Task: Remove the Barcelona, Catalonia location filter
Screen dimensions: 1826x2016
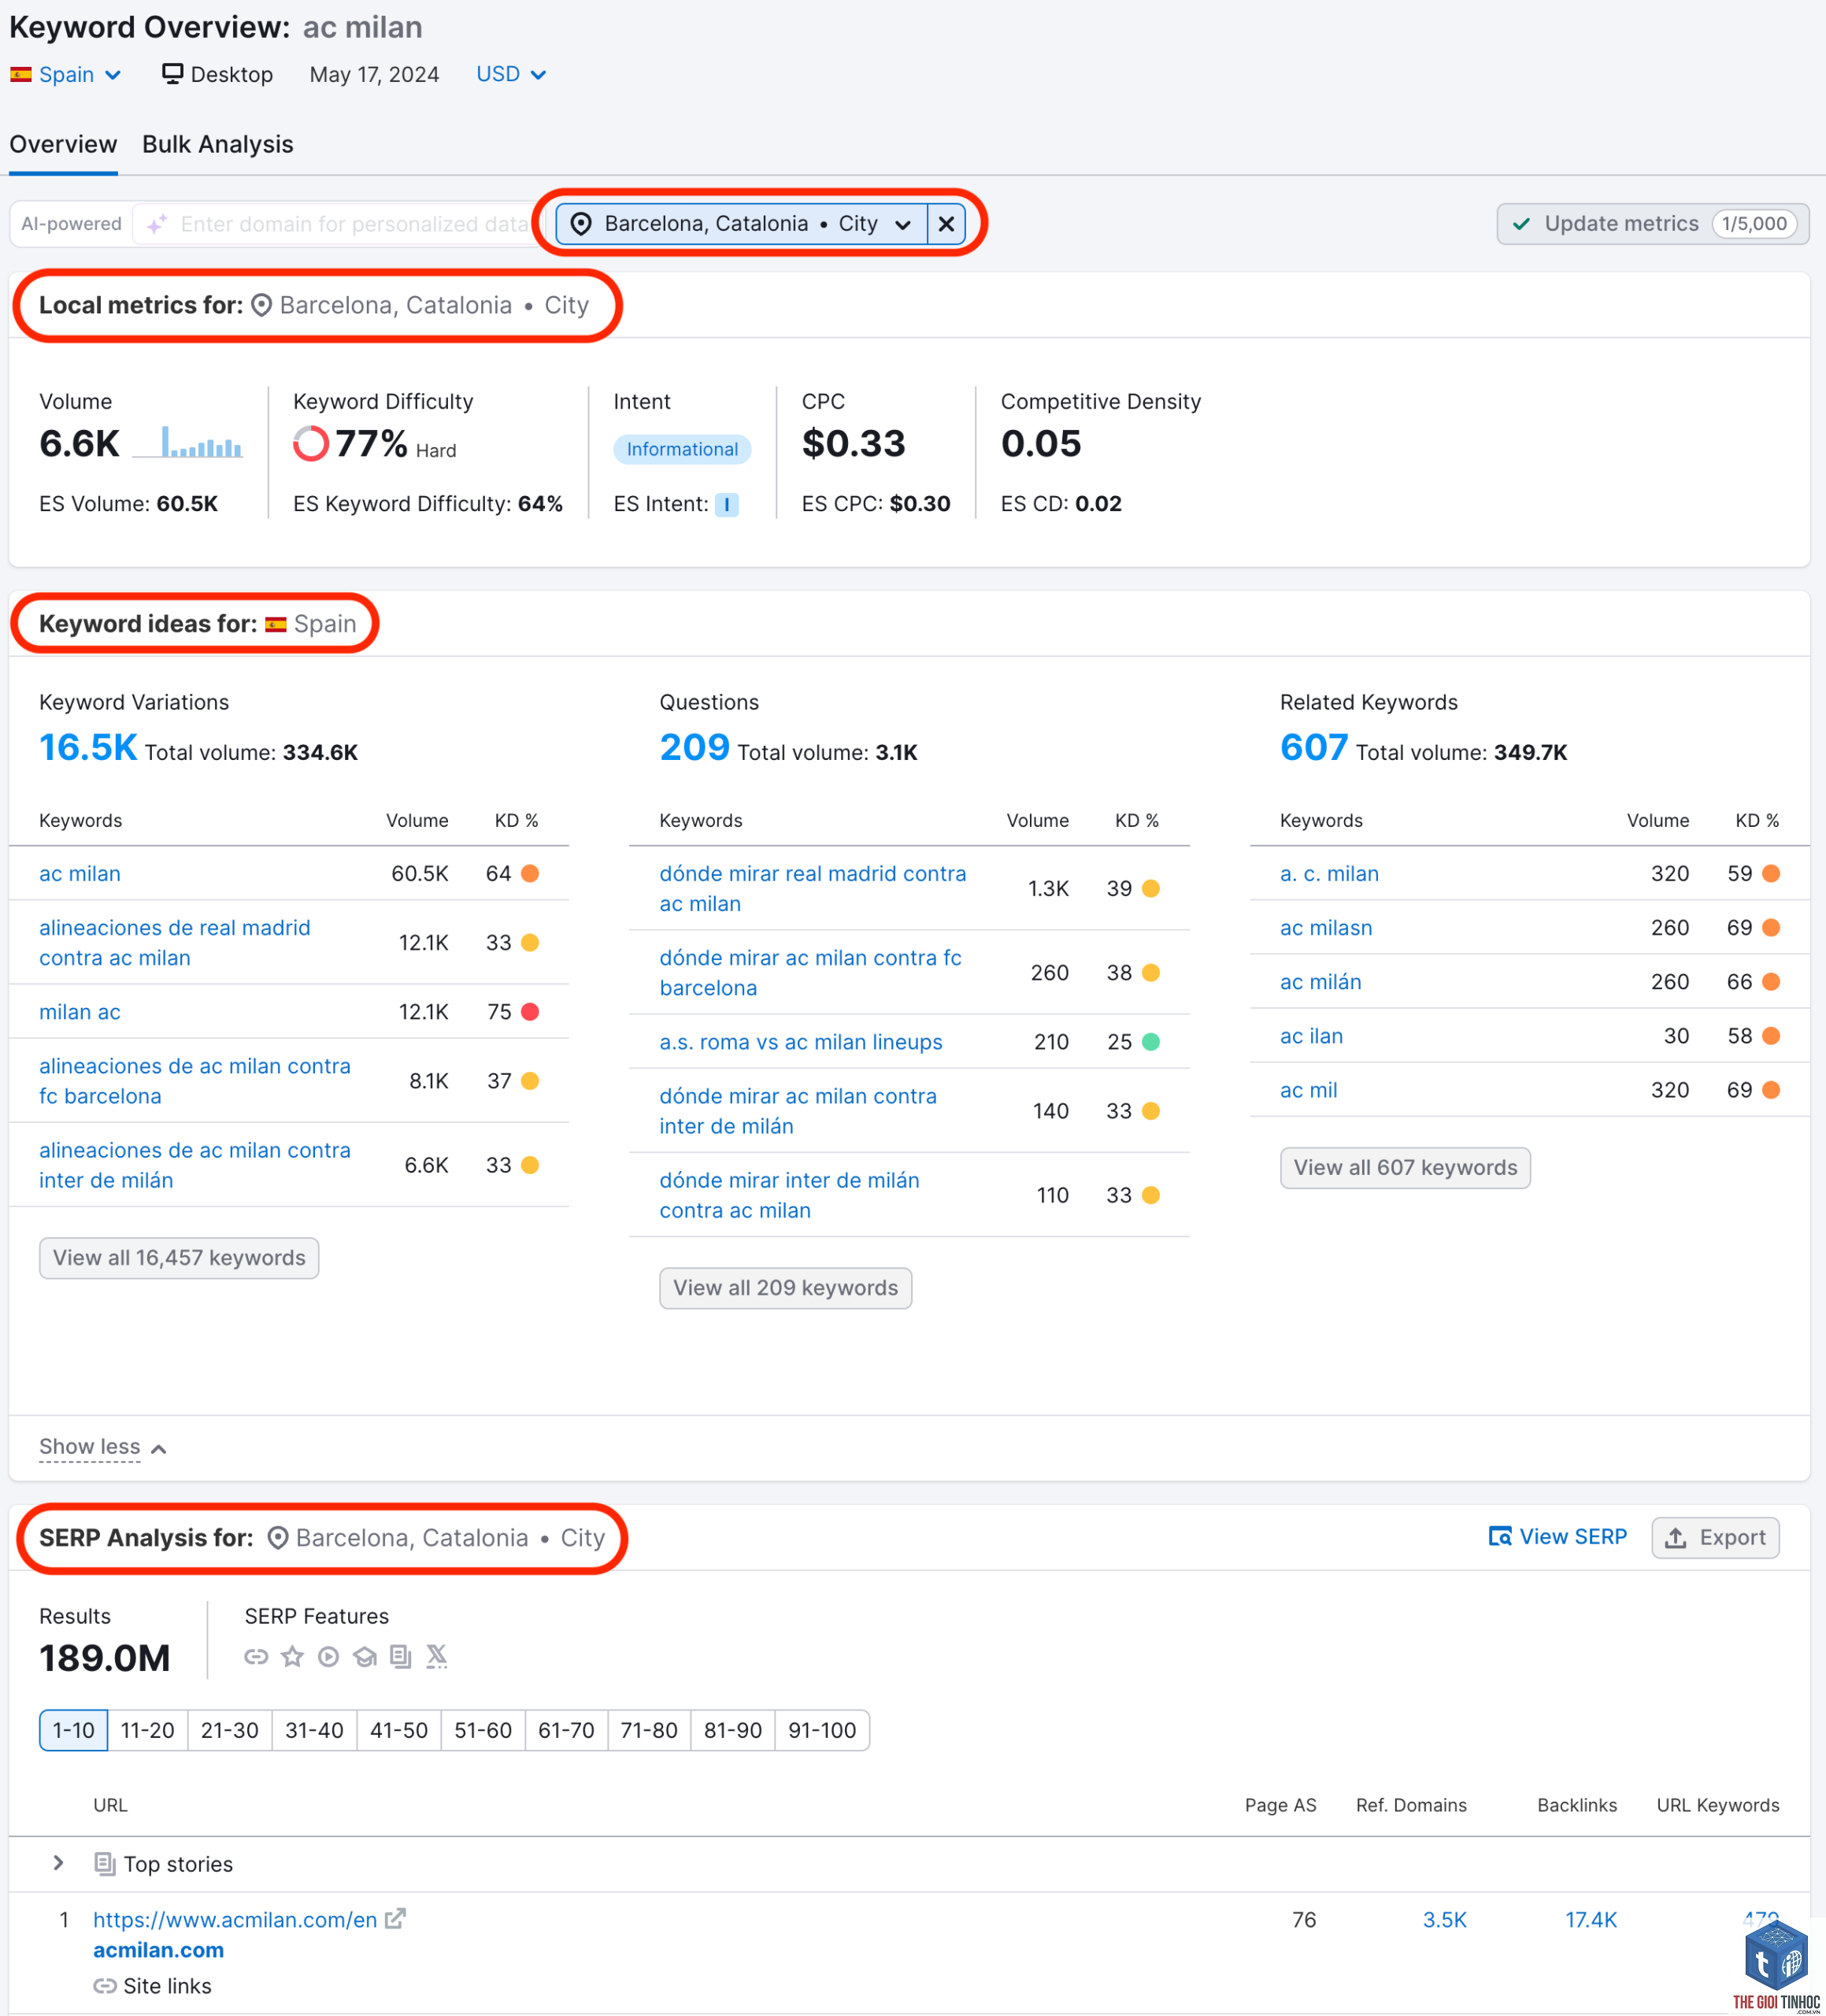Action: tap(946, 223)
